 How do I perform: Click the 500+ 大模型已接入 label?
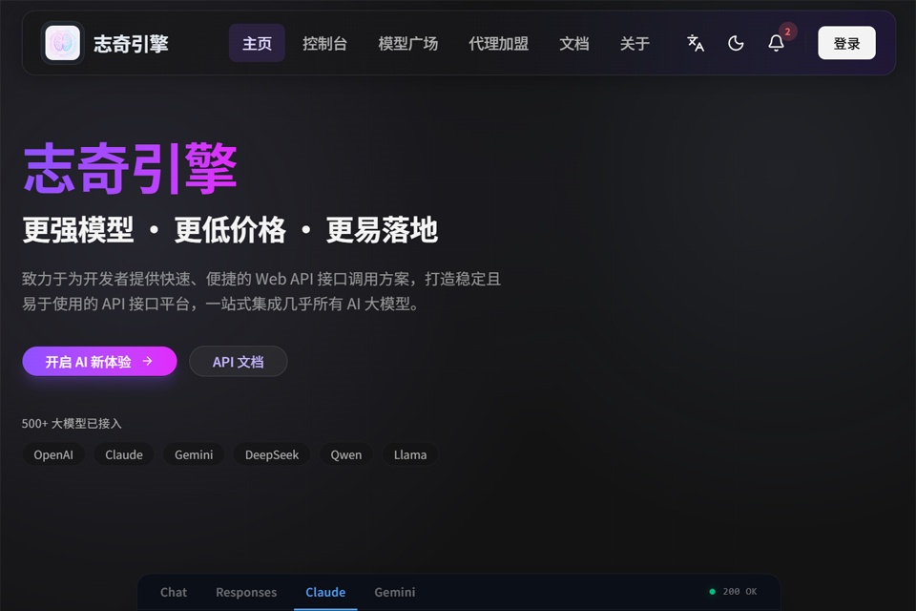pyautogui.click(x=72, y=423)
